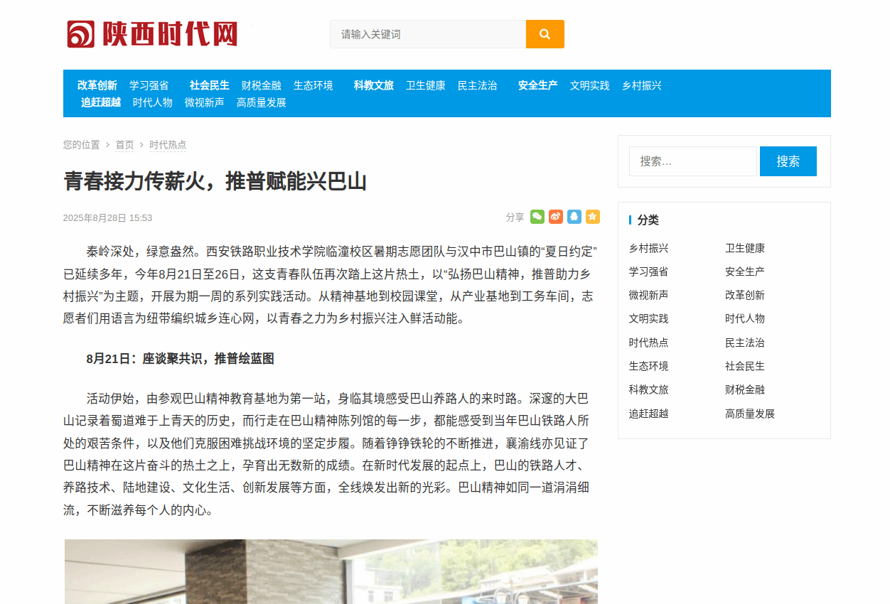Click 时代热点 breadcrumb link
This screenshot has height=604, width=890.
coord(168,145)
